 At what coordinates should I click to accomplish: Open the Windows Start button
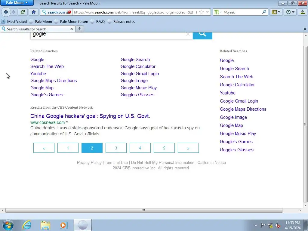8,225
